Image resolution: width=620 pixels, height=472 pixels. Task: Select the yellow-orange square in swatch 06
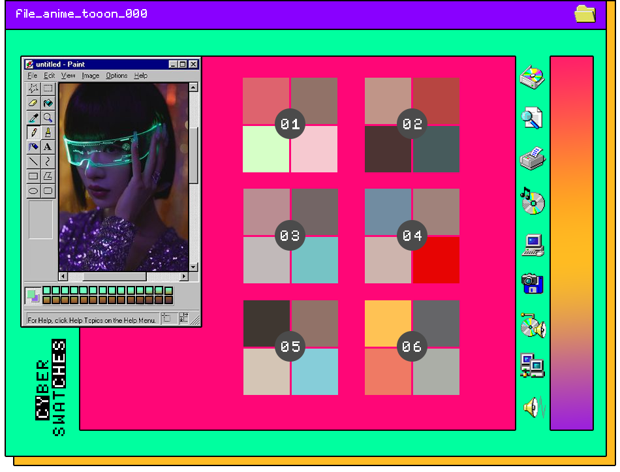(388, 323)
